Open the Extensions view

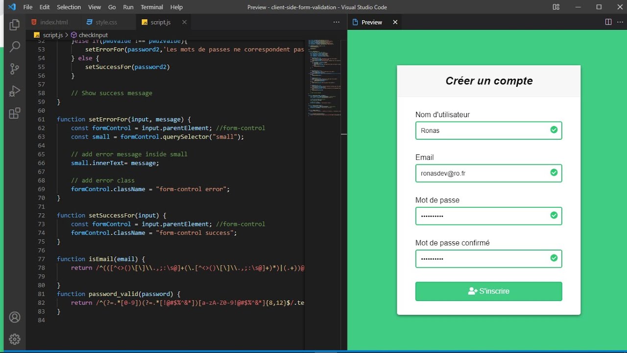coord(15,114)
